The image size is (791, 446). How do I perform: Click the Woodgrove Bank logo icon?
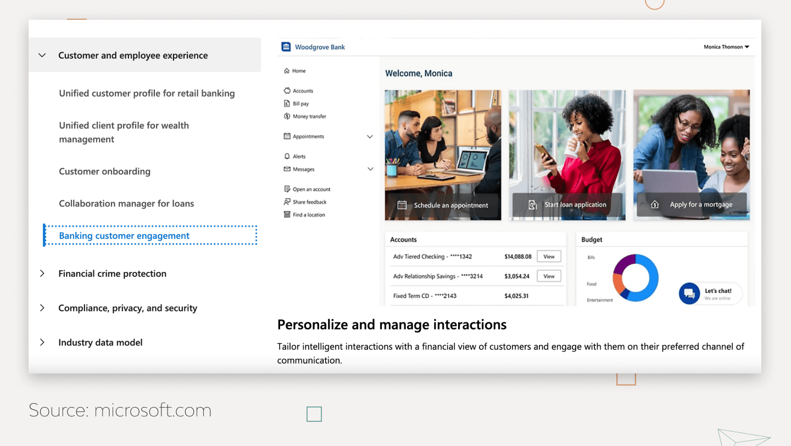click(x=286, y=47)
